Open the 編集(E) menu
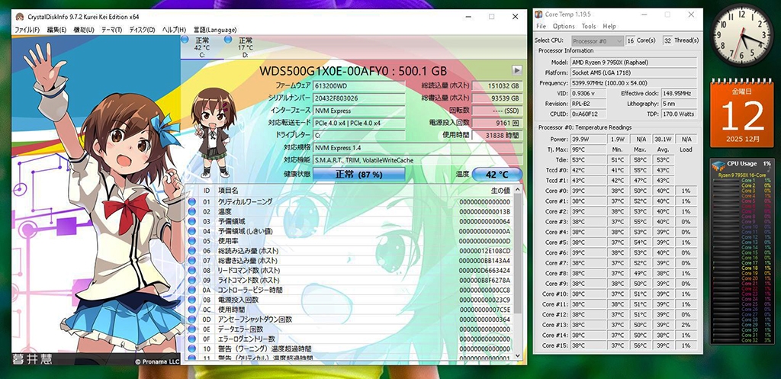The height and width of the screenshot is (379, 781). pyautogui.click(x=56, y=30)
